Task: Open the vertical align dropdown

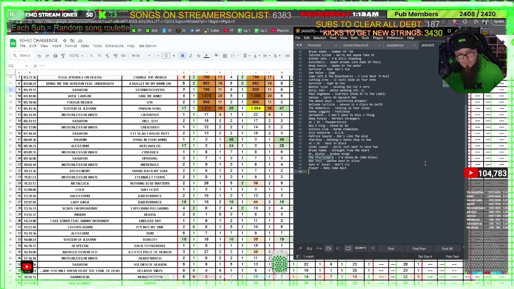Action: pyautogui.click(x=256, y=56)
